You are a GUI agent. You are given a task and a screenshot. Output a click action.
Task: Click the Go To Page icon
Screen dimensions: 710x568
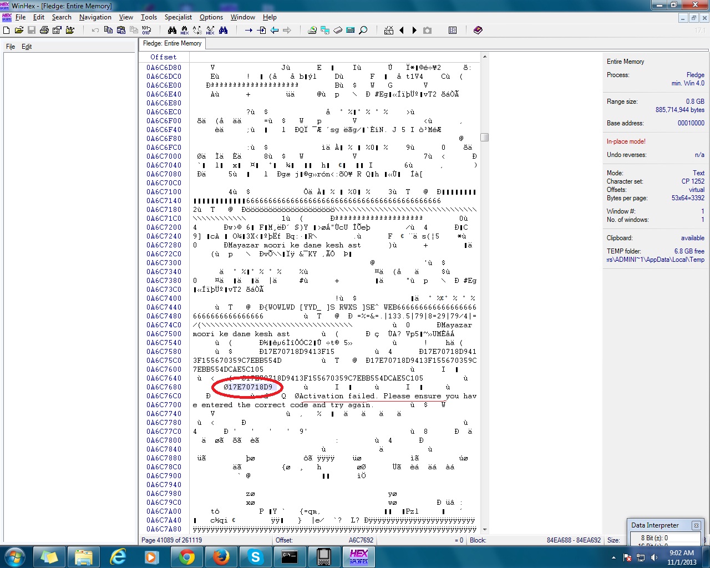[261, 30]
